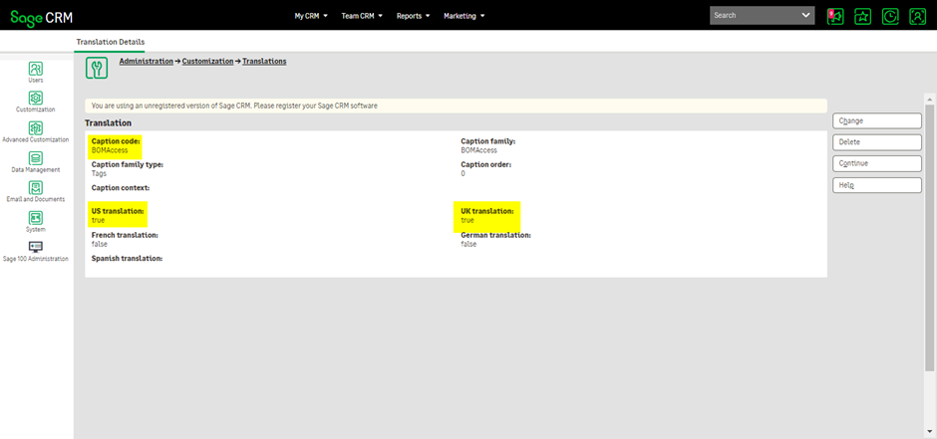Click the Email and Documents icon
Screen dimensions: 937x439
(36, 188)
